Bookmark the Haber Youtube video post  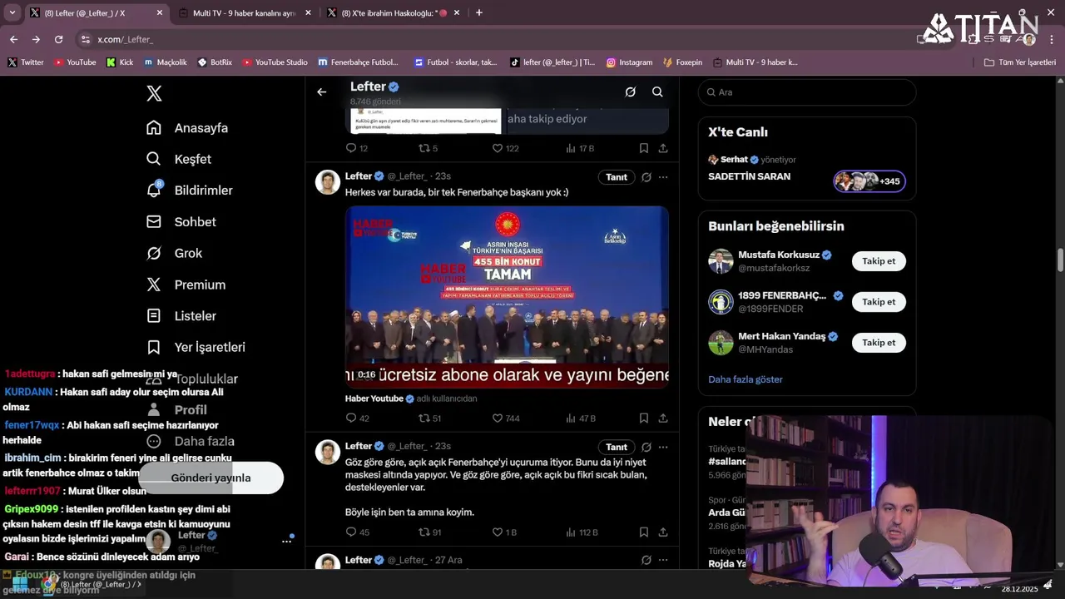tap(644, 418)
